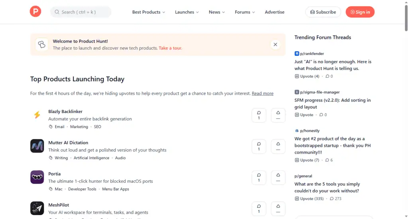Focus the Search (ctrl + k) field
This screenshot has width=408, height=219.
[80, 12]
